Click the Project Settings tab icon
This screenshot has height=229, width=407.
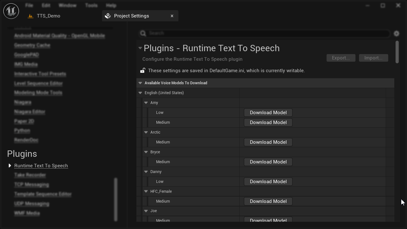[x=108, y=16]
